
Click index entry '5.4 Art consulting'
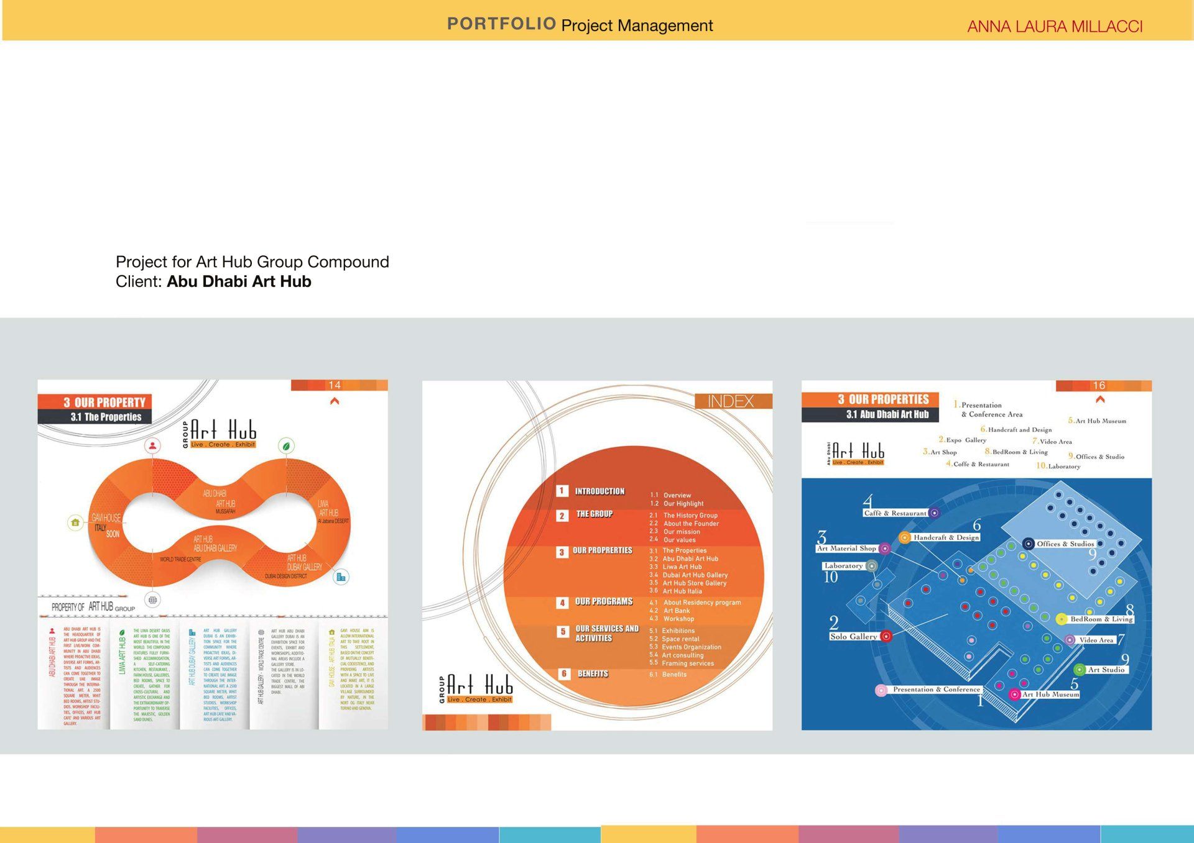pyautogui.click(x=677, y=655)
